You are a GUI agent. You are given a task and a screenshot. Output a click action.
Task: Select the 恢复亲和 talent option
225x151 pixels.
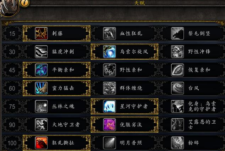(x=192, y=70)
